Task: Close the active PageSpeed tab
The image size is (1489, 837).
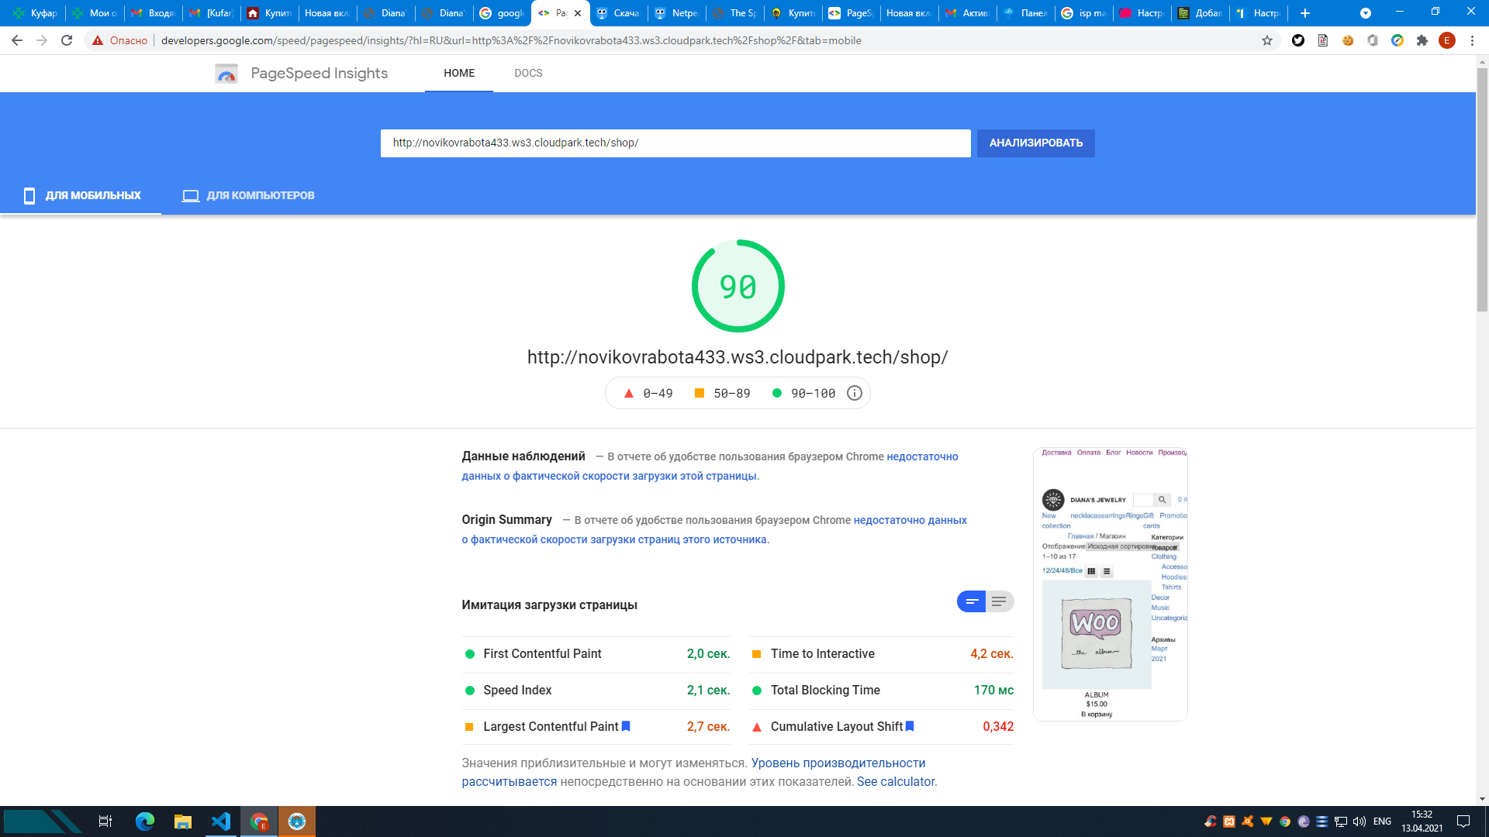Action: point(578,13)
